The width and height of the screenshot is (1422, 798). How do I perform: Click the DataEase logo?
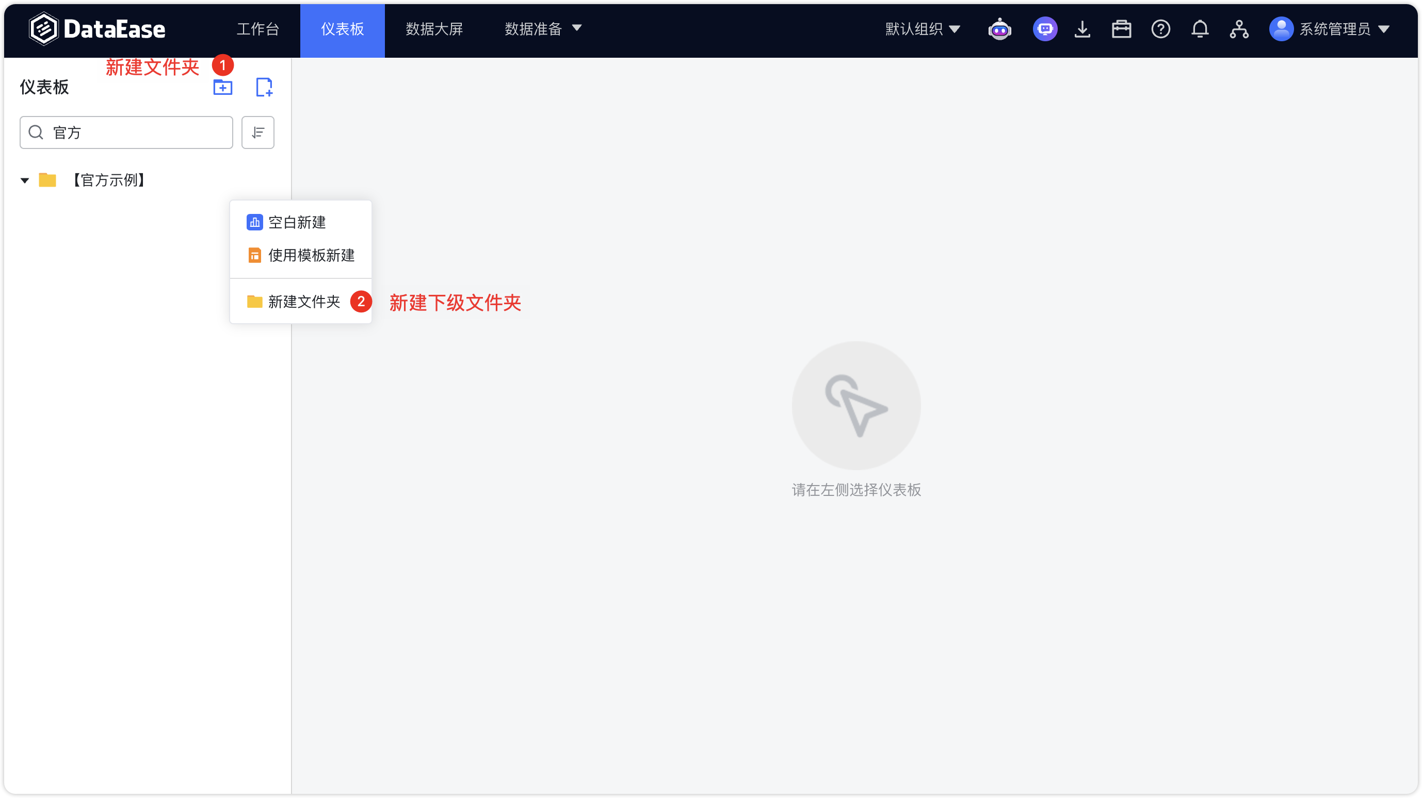(97, 29)
